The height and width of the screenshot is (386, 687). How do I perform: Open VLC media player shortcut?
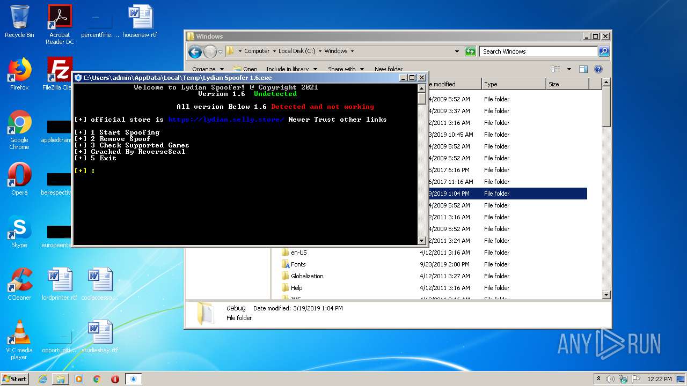point(19,340)
